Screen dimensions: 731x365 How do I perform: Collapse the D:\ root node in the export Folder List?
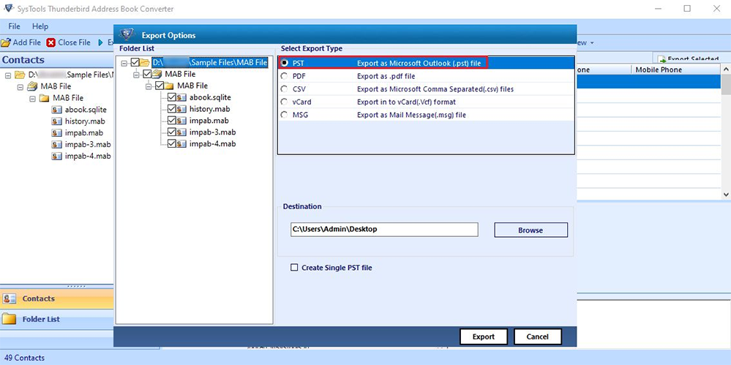pyautogui.click(x=125, y=63)
